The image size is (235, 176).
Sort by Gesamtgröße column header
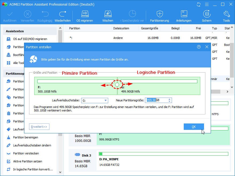(150, 28)
